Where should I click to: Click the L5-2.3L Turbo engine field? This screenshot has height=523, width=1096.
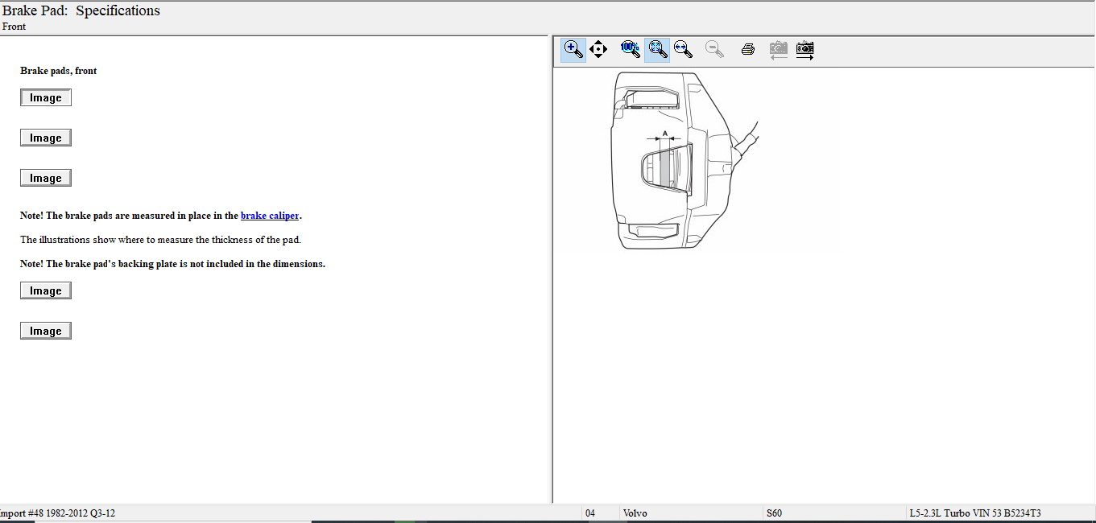pos(974,513)
